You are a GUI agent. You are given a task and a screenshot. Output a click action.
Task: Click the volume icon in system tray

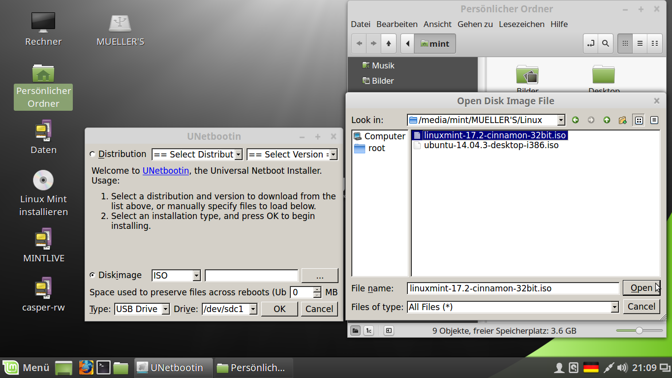click(622, 368)
